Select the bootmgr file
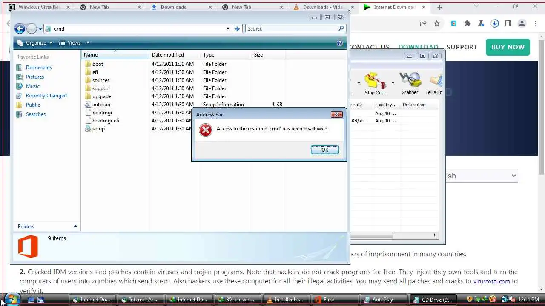Screen dimensions: 545x306 tap(102, 112)
